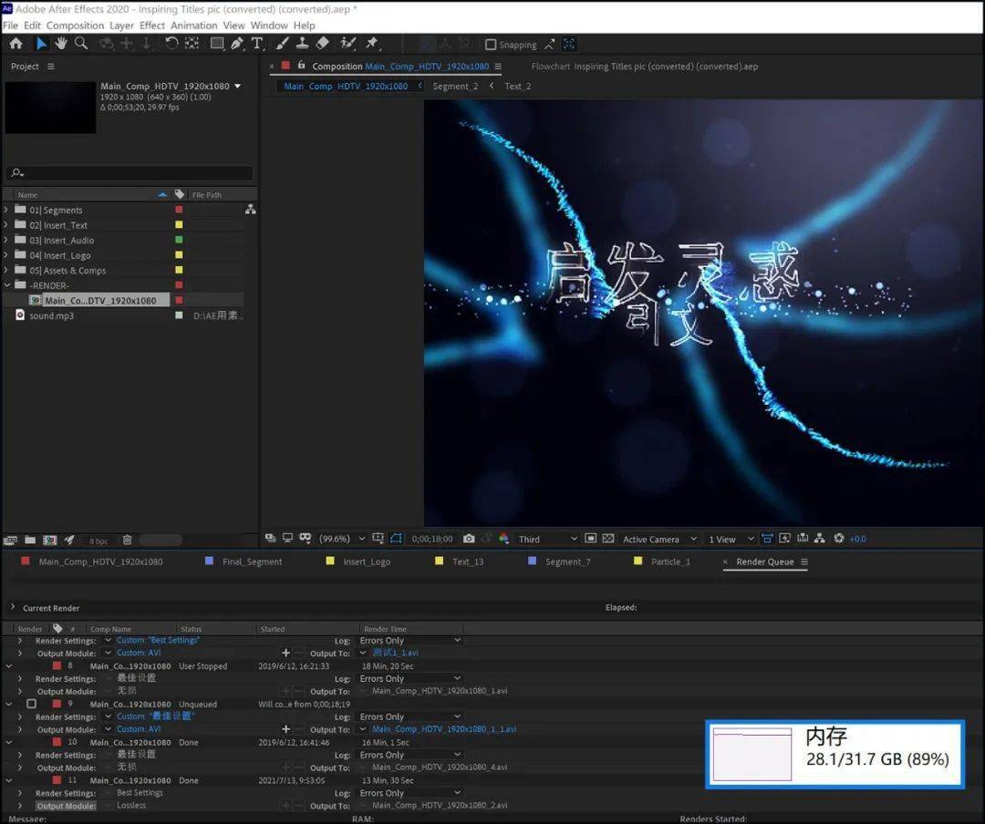The width and height of the screenshot is (985, 824).
Task: Select the Rectangle shape tool
Action: [217, 44]
